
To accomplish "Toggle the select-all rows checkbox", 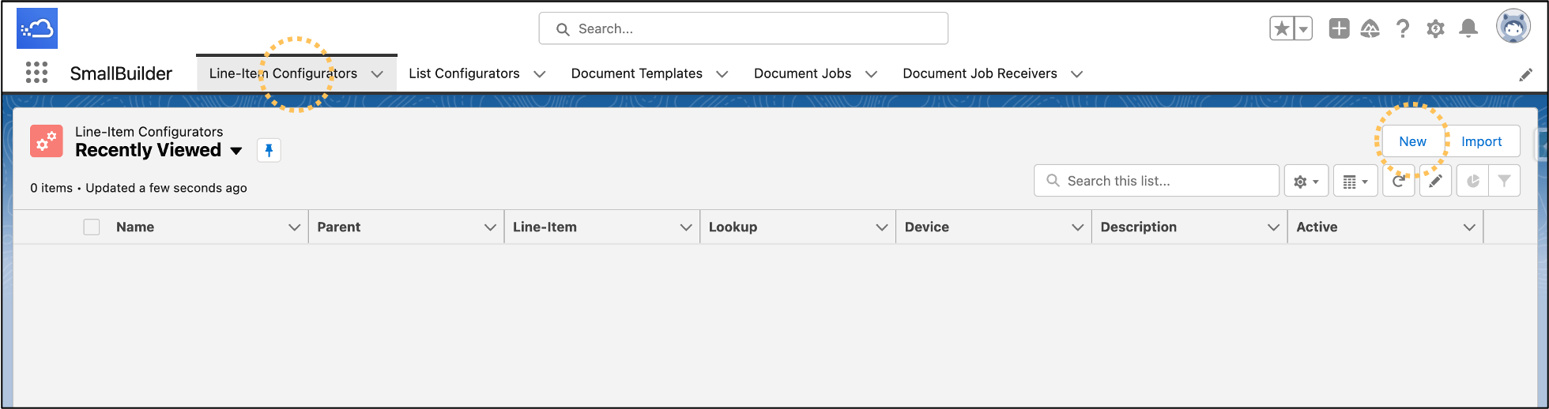I will (92, 227).
